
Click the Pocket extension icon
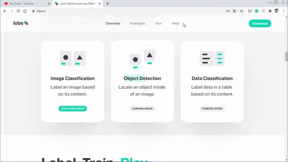pyautogui.click(x=250, y=11)
